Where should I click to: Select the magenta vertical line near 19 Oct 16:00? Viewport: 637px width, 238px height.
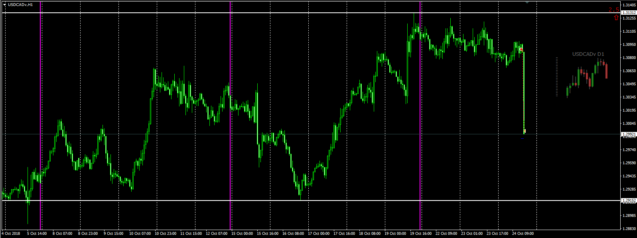(420, 115)
